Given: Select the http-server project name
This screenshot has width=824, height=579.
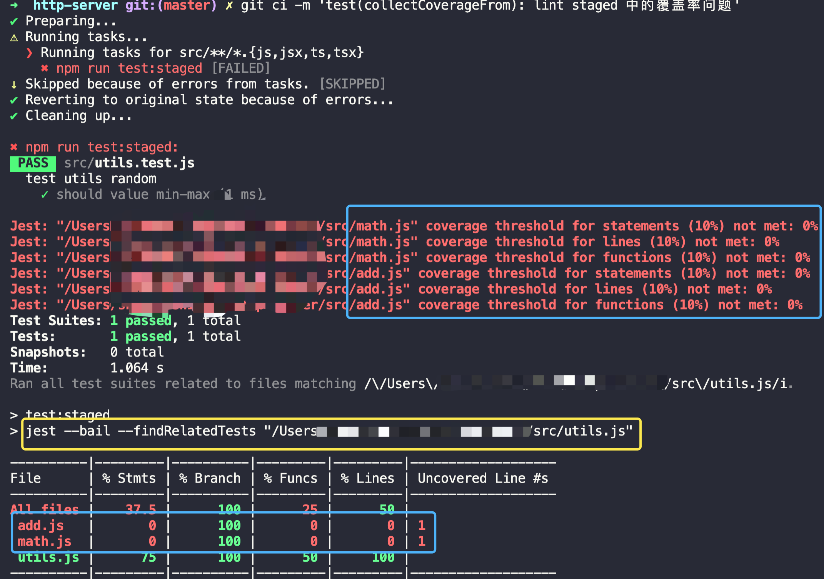Looking at the screenshot, I should tap(74, 6).
